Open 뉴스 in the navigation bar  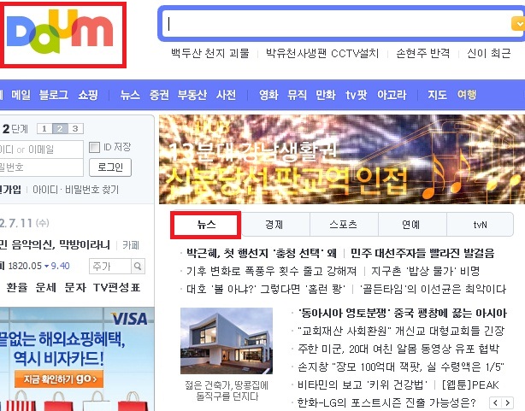130,95
